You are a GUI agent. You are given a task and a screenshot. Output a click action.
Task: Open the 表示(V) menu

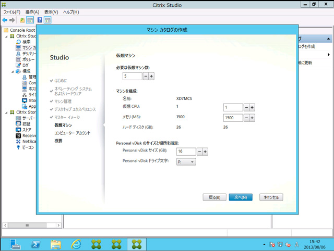pyautogui.click(x=51, y=12)
